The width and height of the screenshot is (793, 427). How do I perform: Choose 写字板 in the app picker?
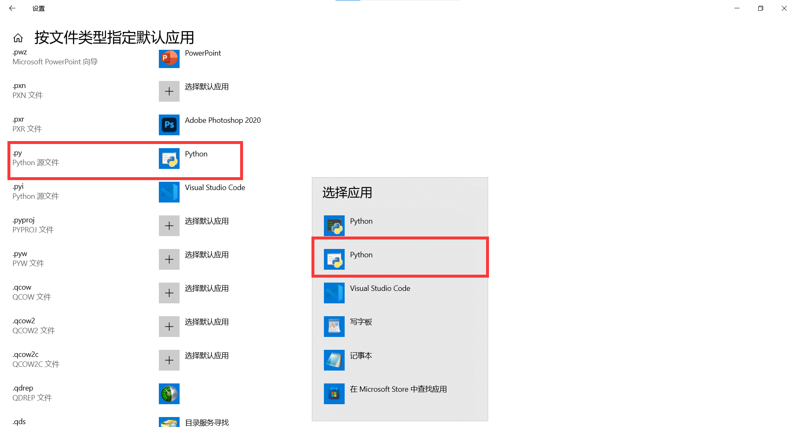pos(400,327)
